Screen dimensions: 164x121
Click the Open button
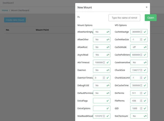pos(151,18)
